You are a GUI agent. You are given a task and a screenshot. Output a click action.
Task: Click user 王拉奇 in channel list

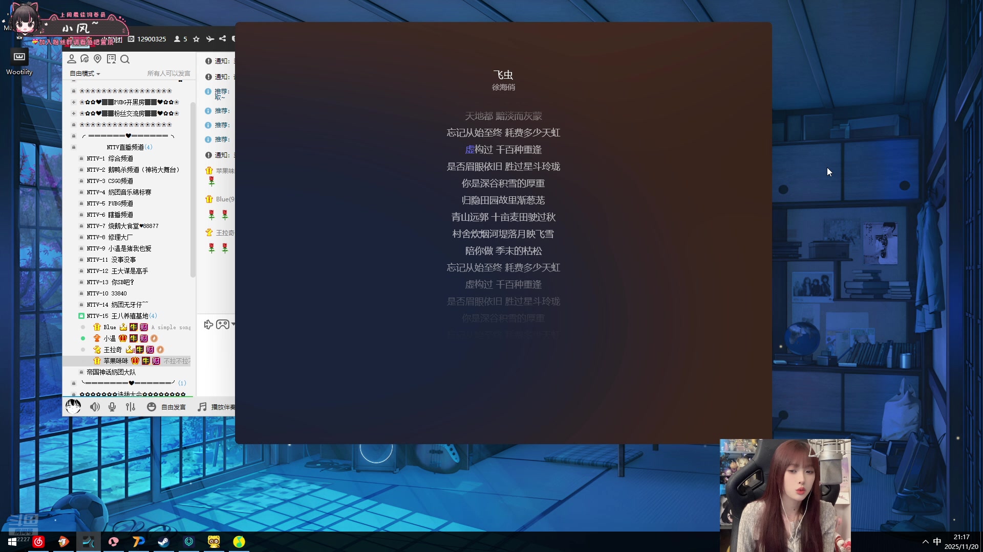click(113, 350)
